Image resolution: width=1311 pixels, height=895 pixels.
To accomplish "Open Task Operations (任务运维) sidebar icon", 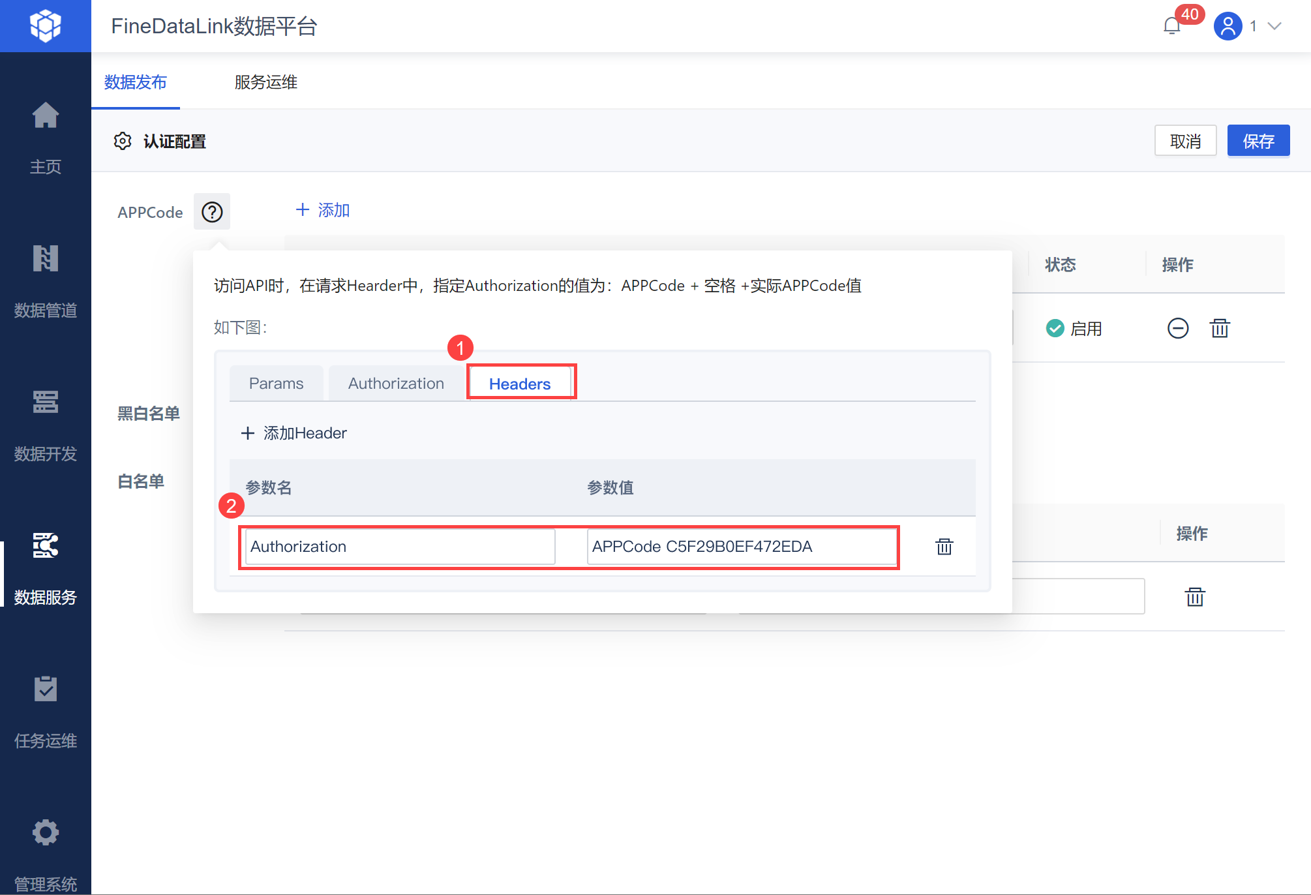I will tap(45, 690).
